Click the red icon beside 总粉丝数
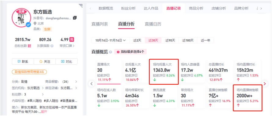The width and height of the screenshot is (272, 116). tap(29, 46)
